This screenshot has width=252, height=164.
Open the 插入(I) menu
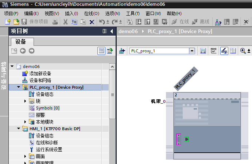click(x=71, y=13)
